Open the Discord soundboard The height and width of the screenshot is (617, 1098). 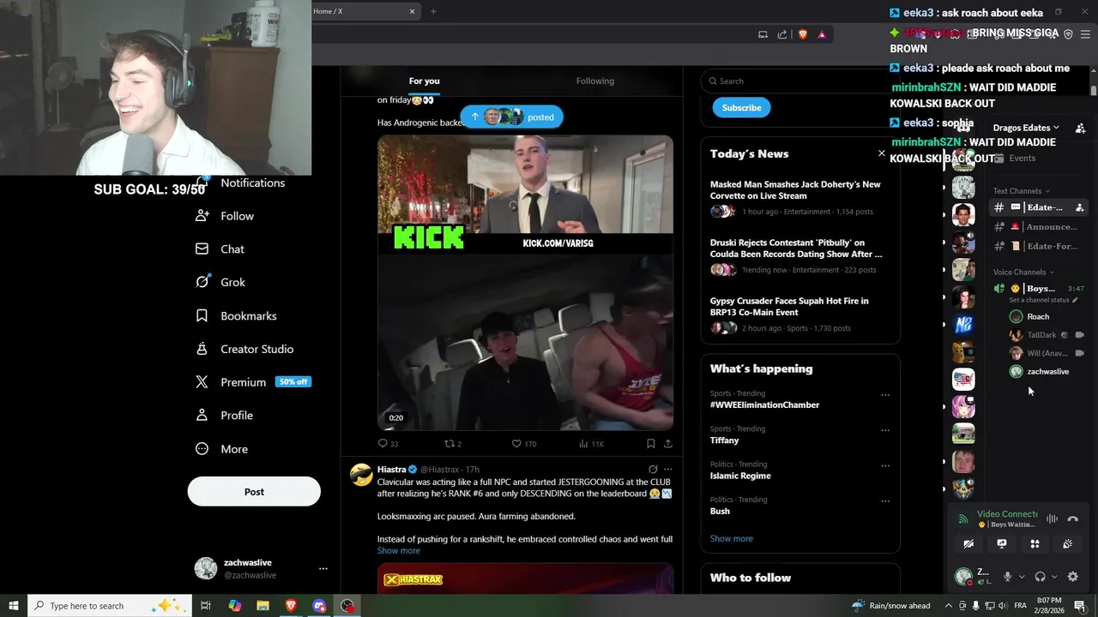click(x=1067, y=543)
